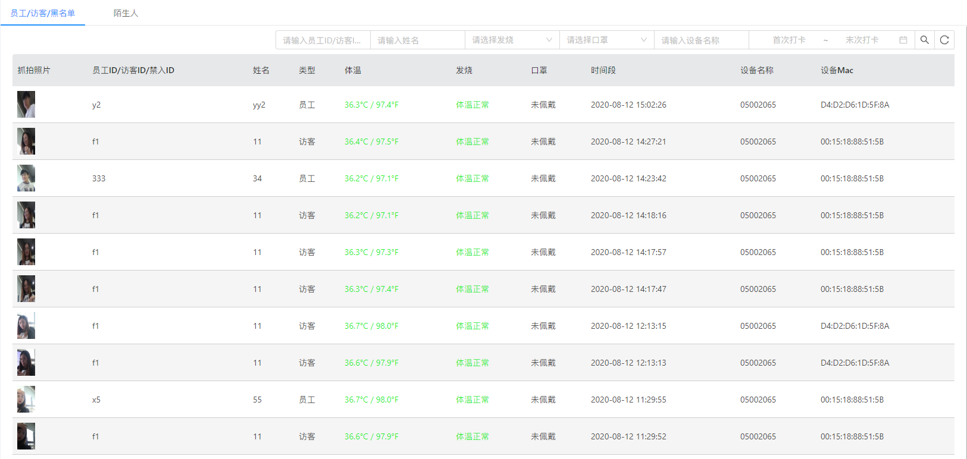Pick the 末次打卡 end date field
The image size is (967, 459).
click(862, 40)
